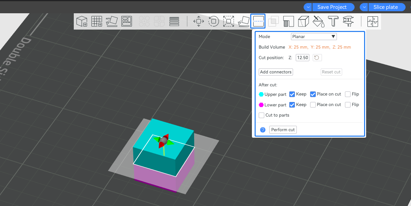Open the Variable layer height tool
The width and height of the screenshot is (411, 206).
pos(174,21)
